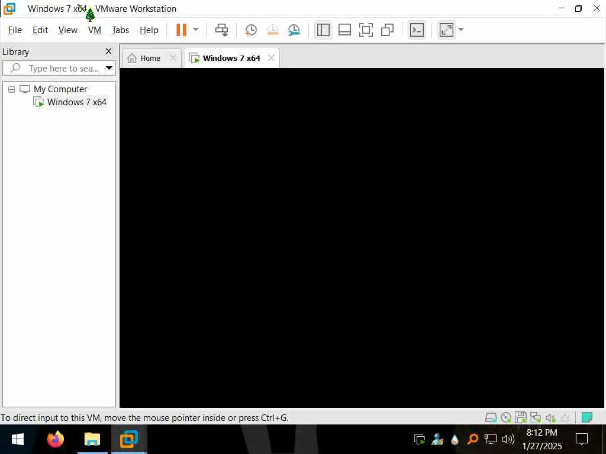Click inside the black VM console display

click(362, 238)
